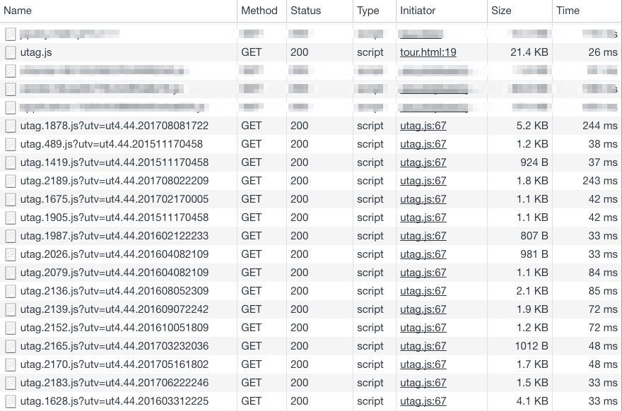Select the file icon next to utag.489.js
Image resolution: width=622 pixels, height=411 pixels.
pos(10,144)
